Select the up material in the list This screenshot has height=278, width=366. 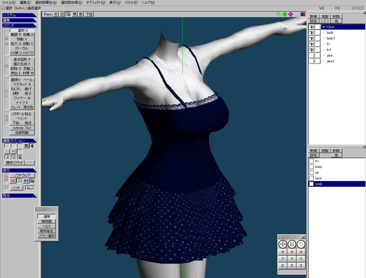pos(317,172)
